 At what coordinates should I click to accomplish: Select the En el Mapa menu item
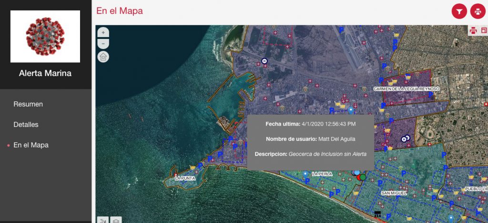click(31, 145)
